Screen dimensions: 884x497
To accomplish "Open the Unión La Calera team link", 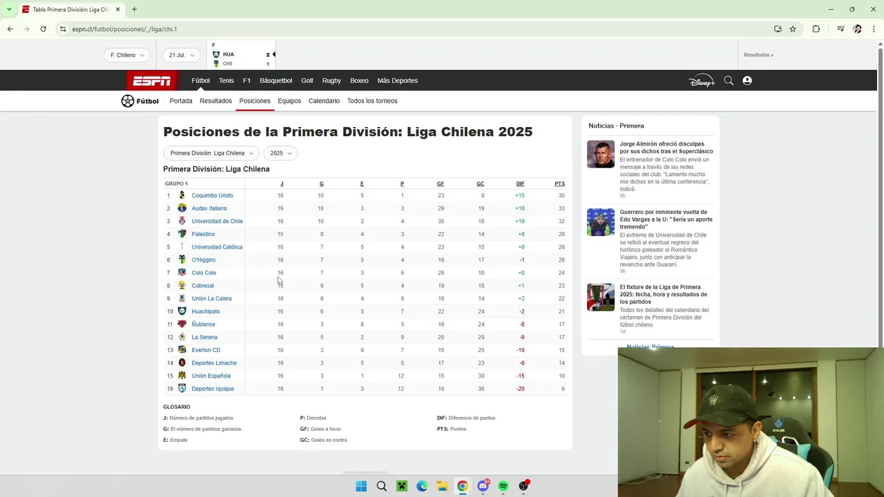I will pos(211,299).
